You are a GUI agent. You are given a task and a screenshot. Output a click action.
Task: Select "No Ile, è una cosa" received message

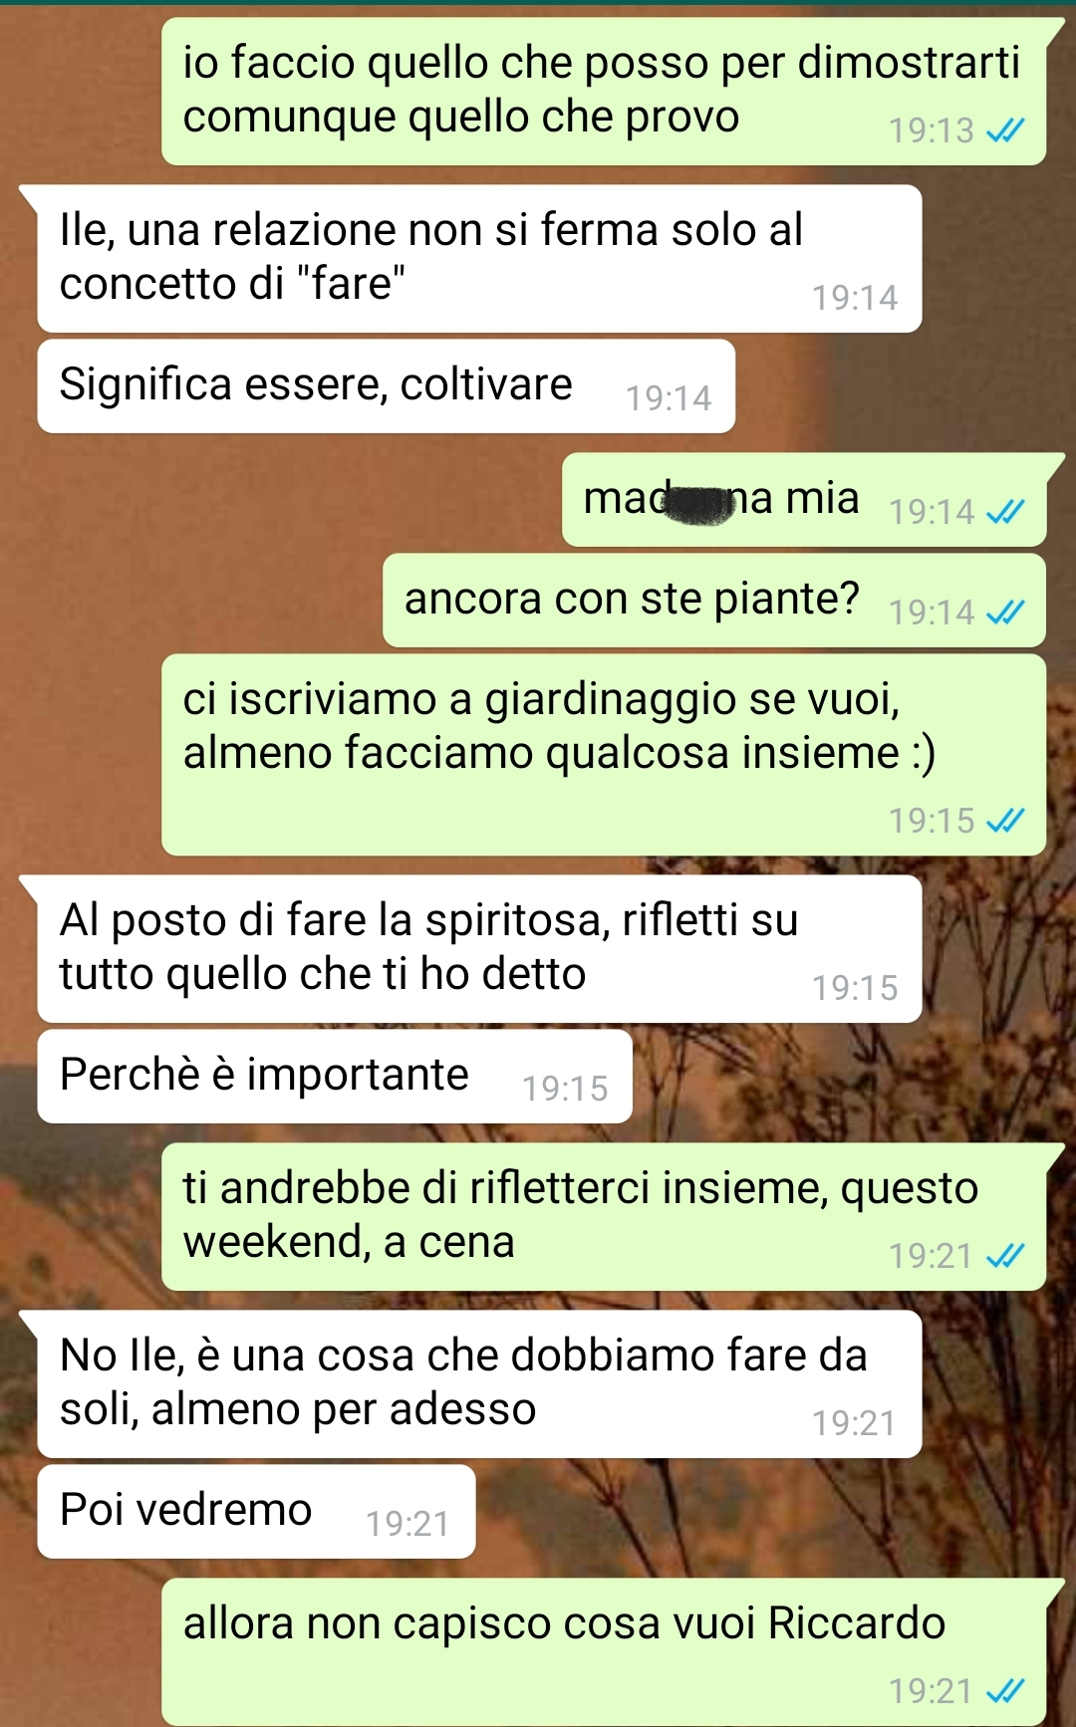coord(479,1384)
